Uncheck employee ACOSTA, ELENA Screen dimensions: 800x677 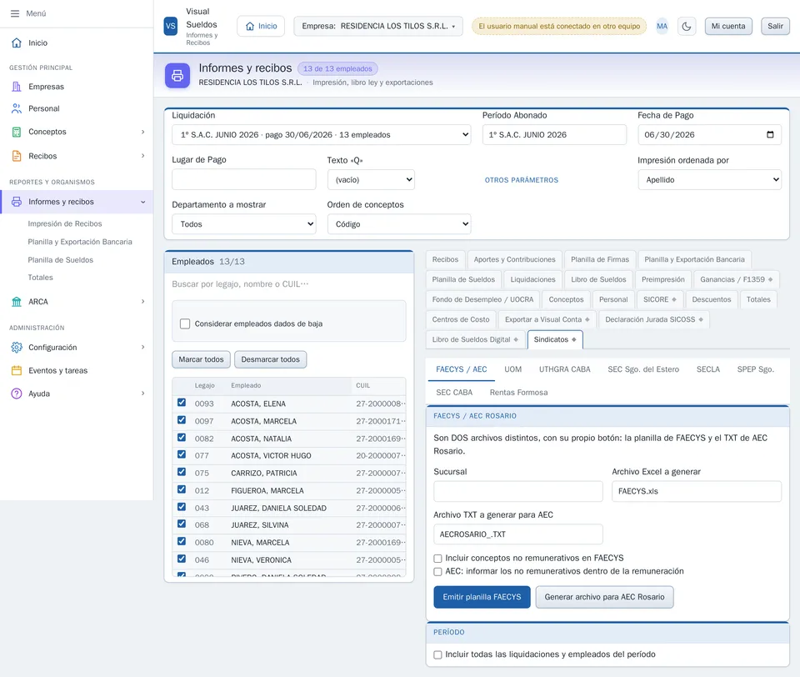point(182,403)
